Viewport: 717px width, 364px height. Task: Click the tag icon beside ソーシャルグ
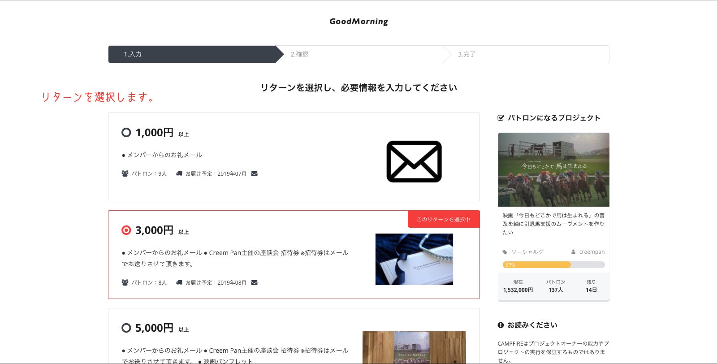(505, 252)
